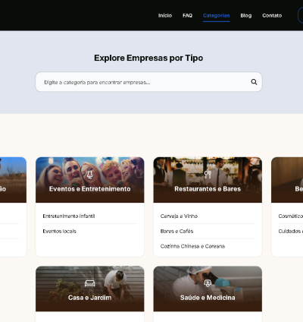Open the Blog nav link
This screenshot has width=303, height=322.
coord(245,15)
